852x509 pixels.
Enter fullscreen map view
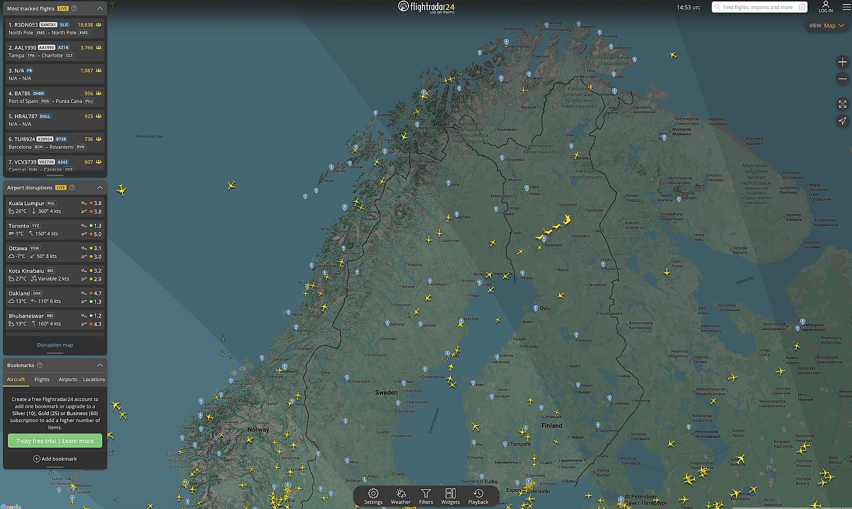click(842, 104)
